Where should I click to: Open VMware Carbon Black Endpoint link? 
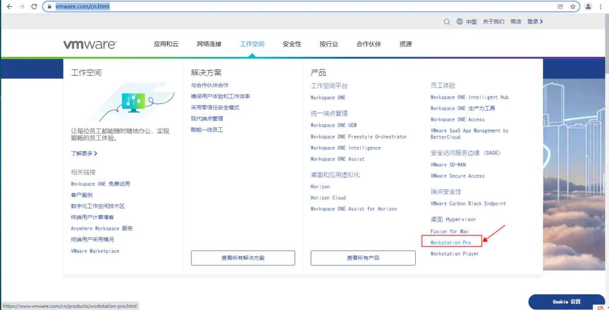click(x=468, y=203)
